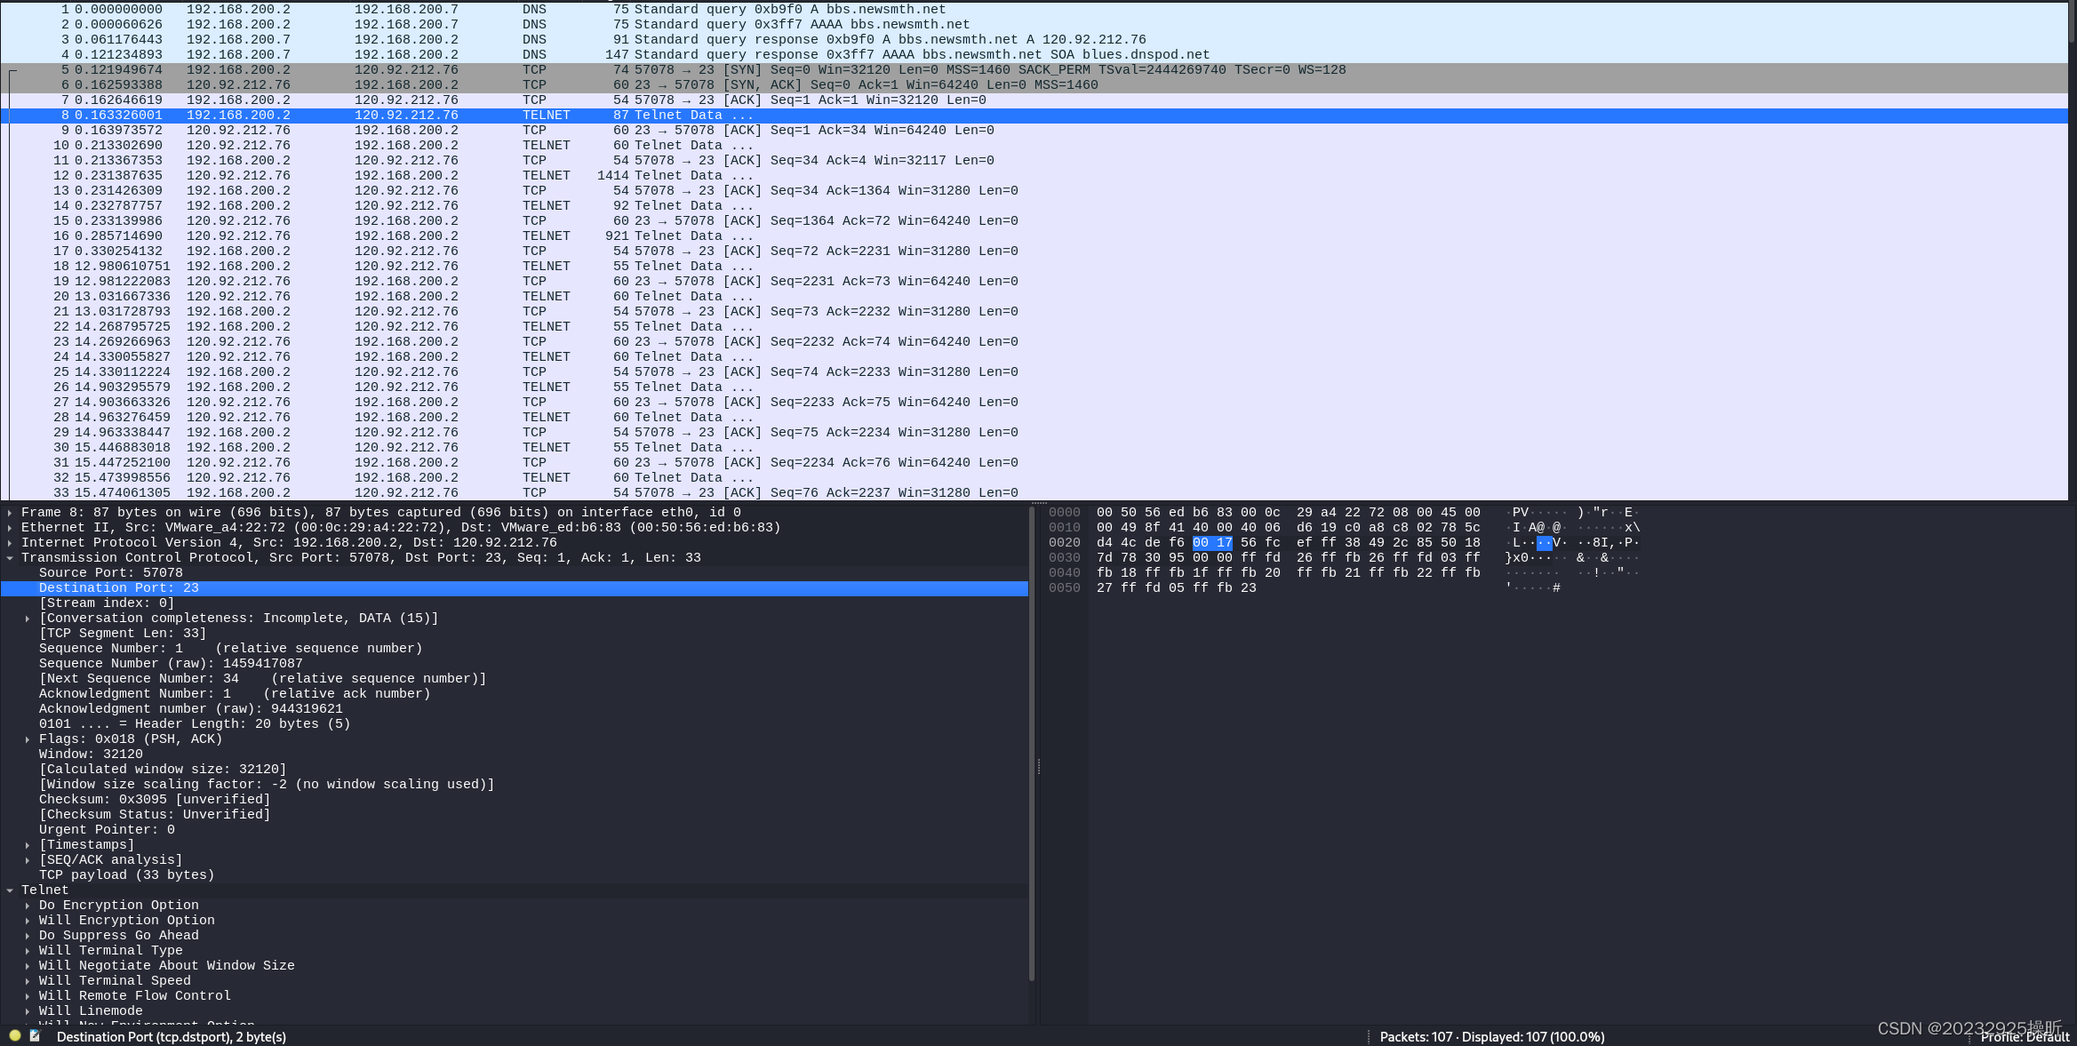Viewport: 2077px width, 1046px height.
Task: Select the Window: 32120 field
Action: 515,755
